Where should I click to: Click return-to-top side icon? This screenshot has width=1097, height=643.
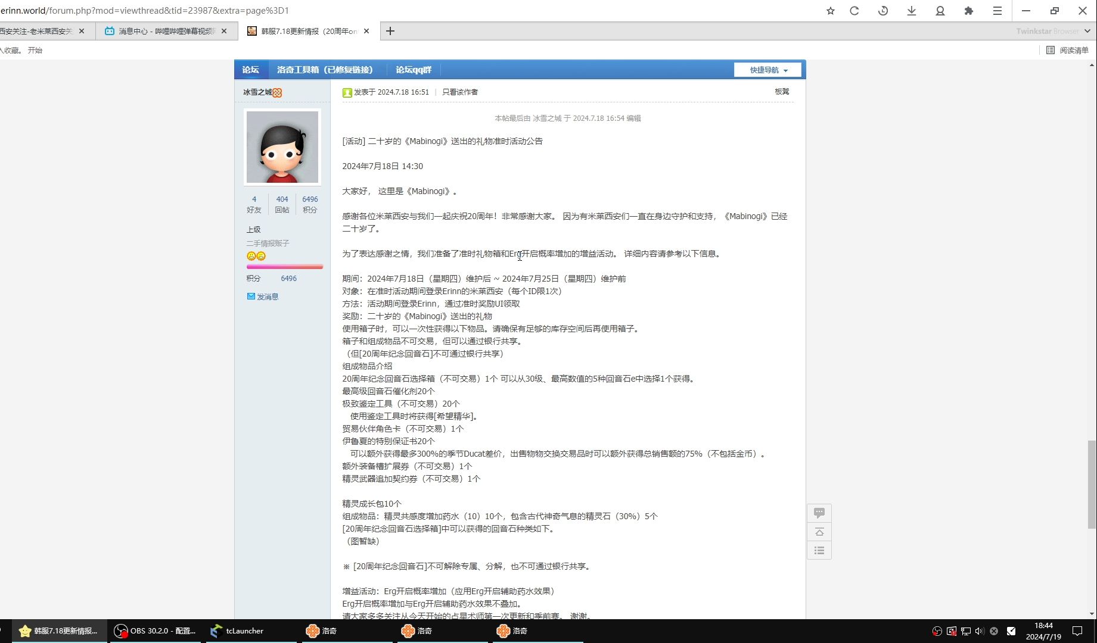(819, 532)
